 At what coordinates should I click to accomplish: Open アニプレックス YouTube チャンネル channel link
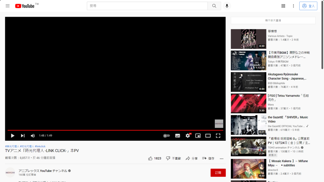(x=43, y=171)
